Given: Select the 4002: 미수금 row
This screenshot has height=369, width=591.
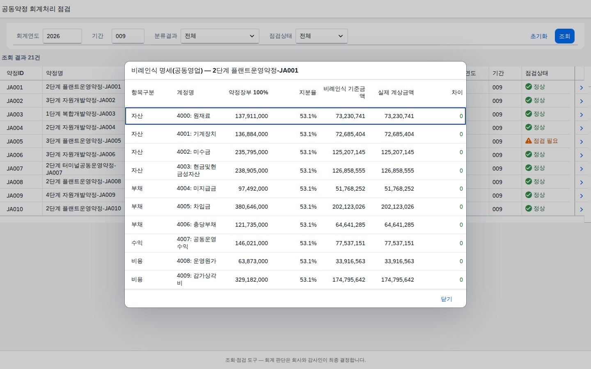Looking at the screenshot, I should coord(295,152).
